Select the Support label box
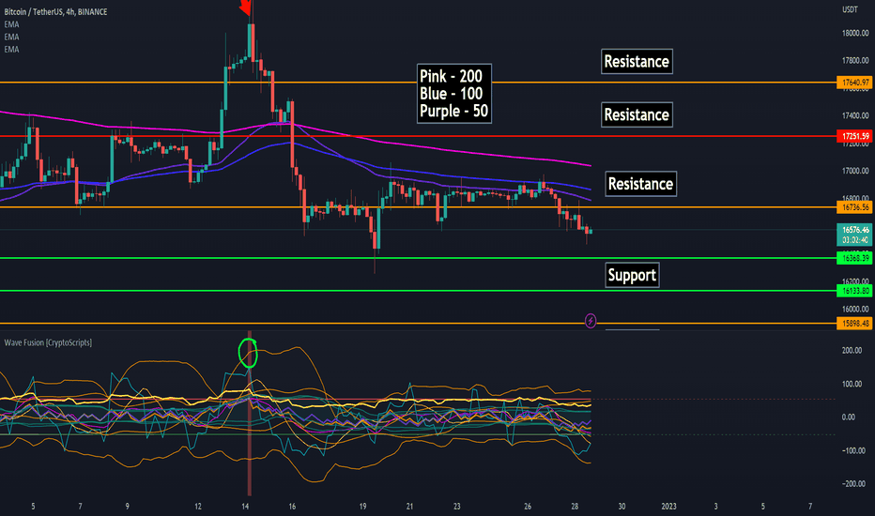Screen dimensions: 875x516 632,276
